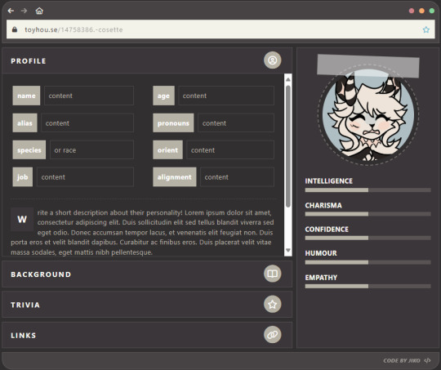
Task: Expand the LINKS section
Action: pyautogui.click(x=147, y=335)
